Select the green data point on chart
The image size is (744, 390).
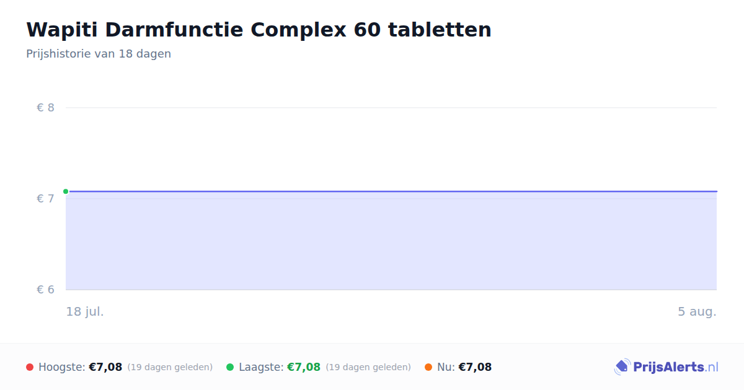click(x=66, y=191)
